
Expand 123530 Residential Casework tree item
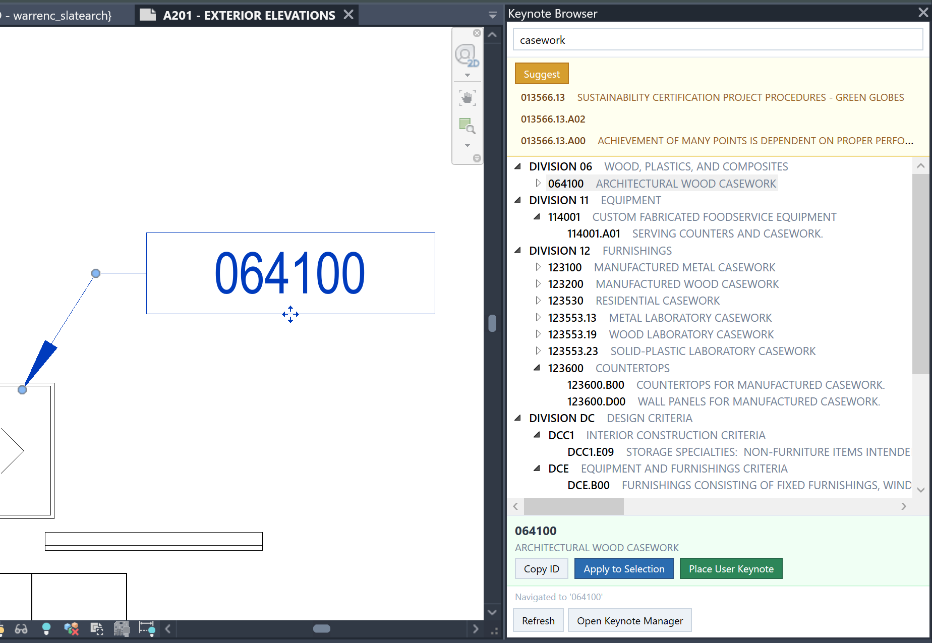(x=538, y=301)
